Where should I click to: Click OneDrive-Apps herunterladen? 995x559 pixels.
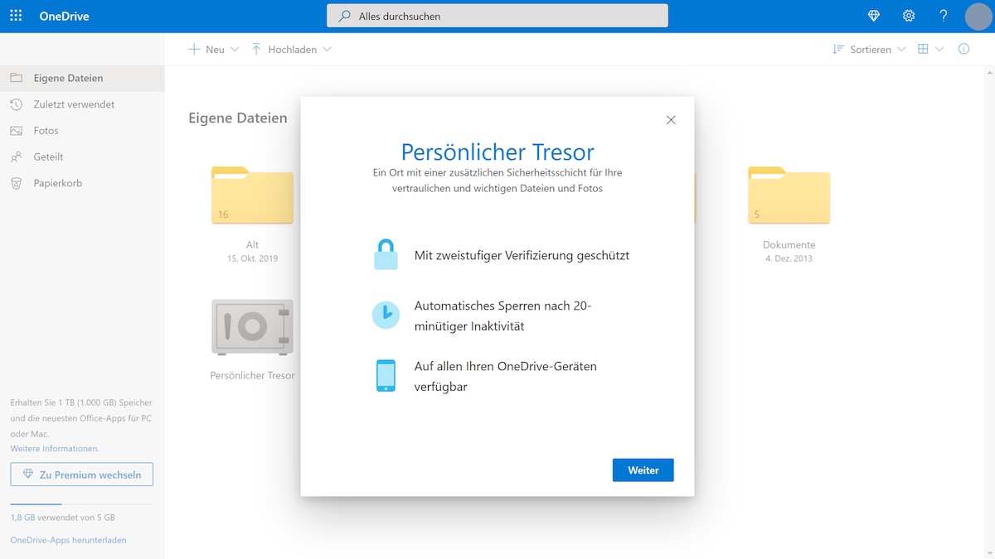pos(67,539)
